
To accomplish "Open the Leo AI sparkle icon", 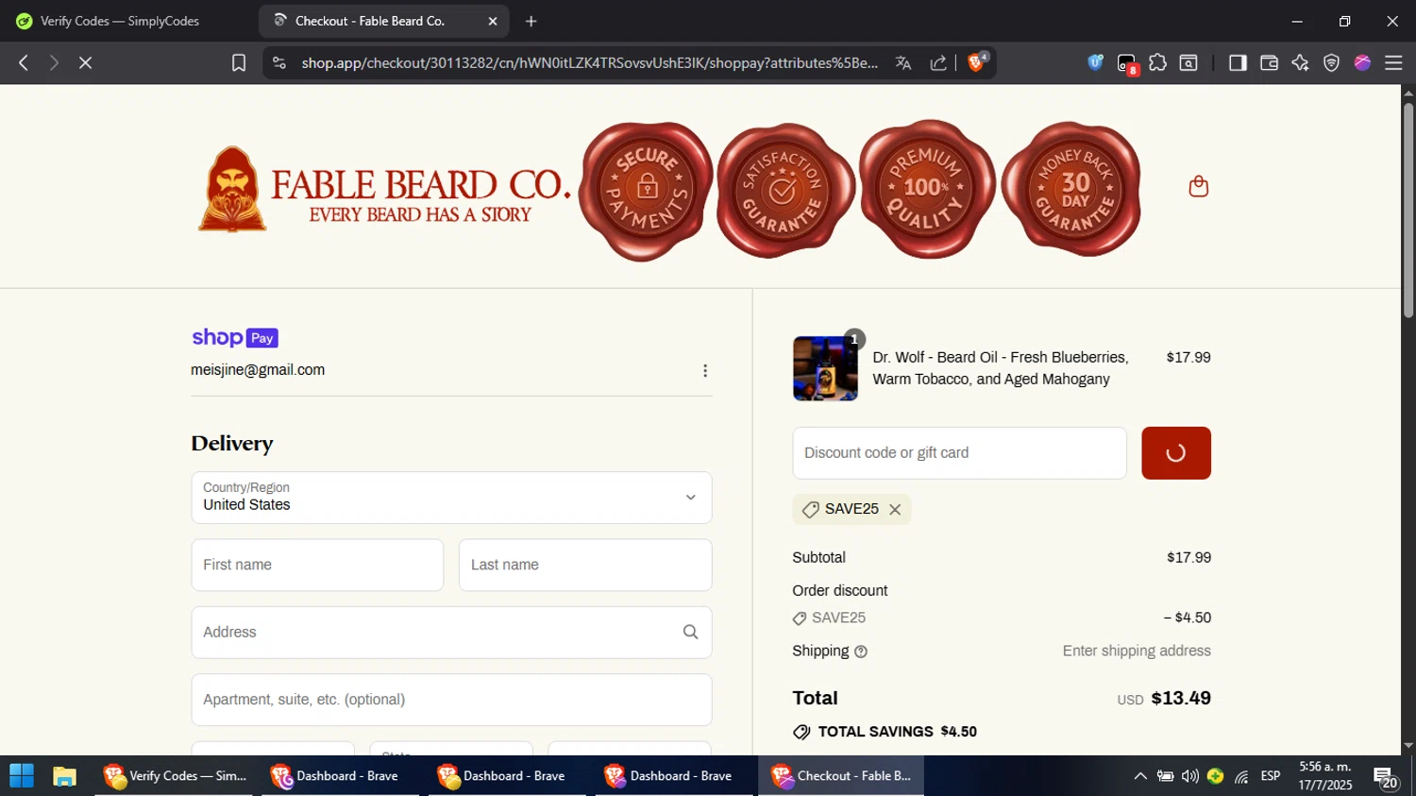I will click(x=1300, y=62).
